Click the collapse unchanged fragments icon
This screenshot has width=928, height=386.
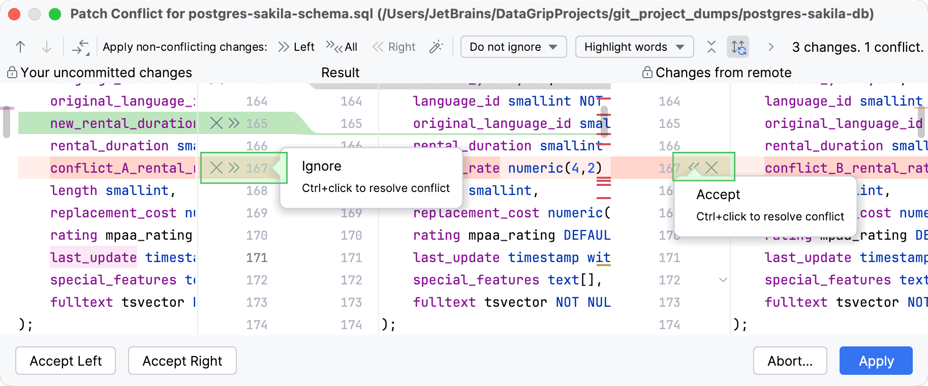[712, 47]
